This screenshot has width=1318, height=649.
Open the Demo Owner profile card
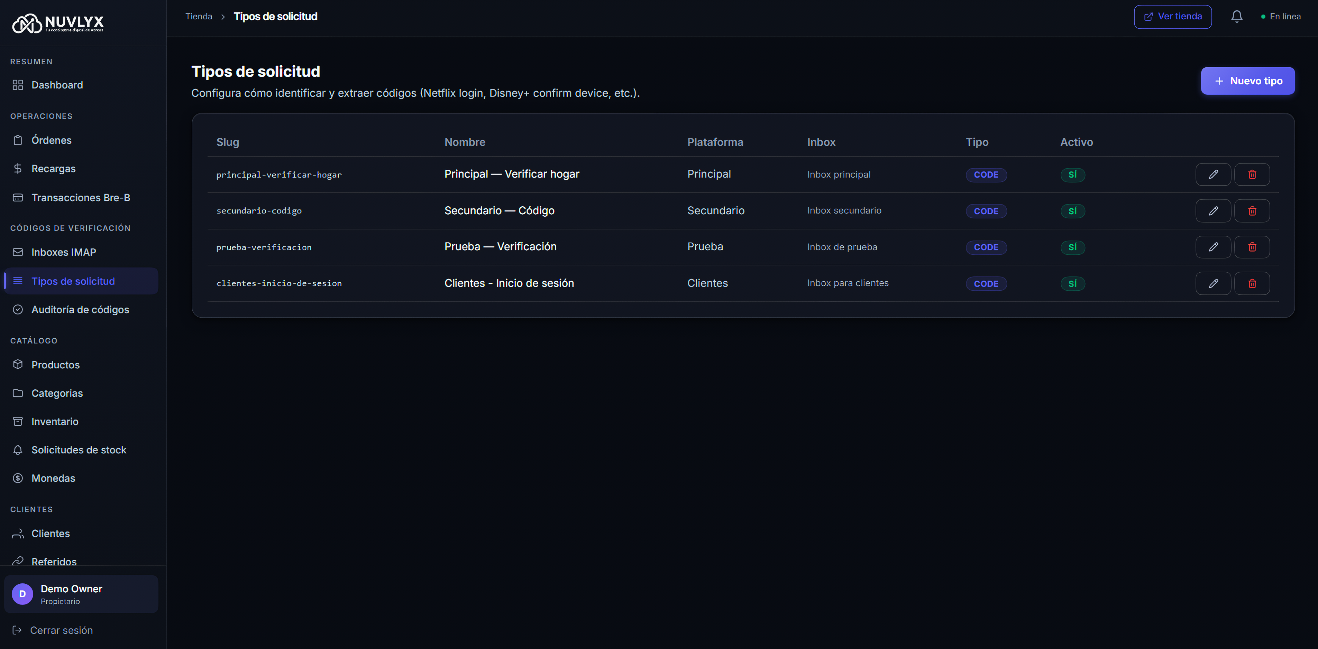click(81, 594)
